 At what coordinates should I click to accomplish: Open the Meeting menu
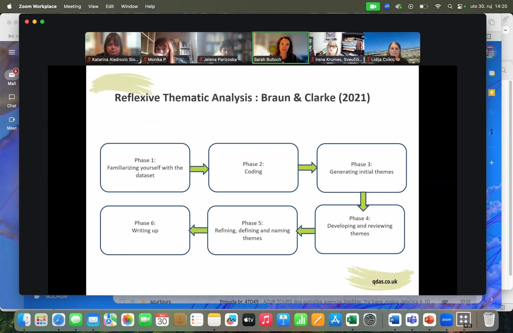pyautogui.click(x=72, y=6)
